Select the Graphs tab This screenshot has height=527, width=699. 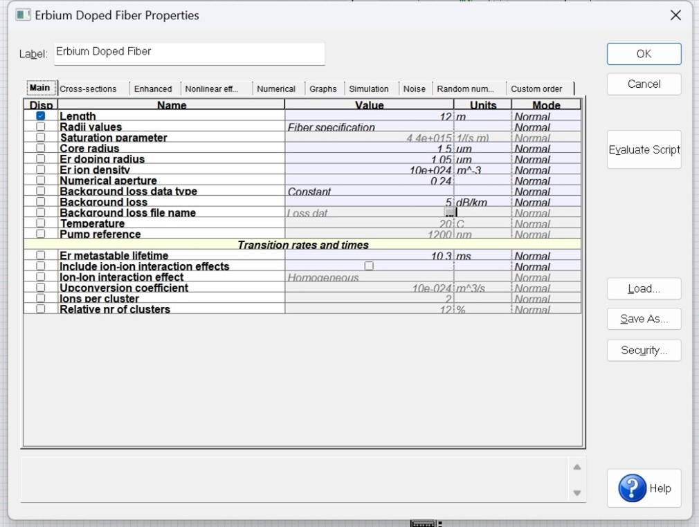(x=323, y=89)
